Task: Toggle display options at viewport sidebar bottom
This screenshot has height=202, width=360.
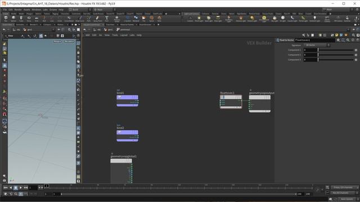Action: click(x=78, y=181)
